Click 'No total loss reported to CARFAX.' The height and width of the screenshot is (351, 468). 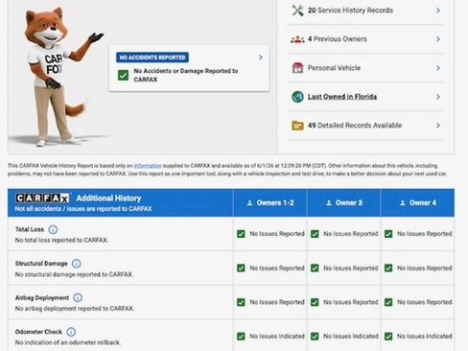[x=61, y=240]
